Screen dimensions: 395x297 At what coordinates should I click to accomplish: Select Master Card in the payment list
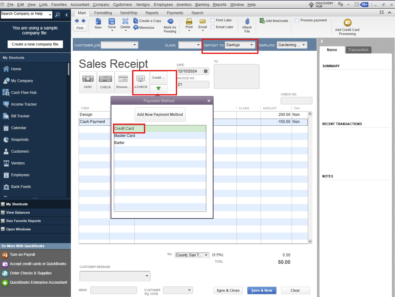pyautogui.click(x=160, y=136)
